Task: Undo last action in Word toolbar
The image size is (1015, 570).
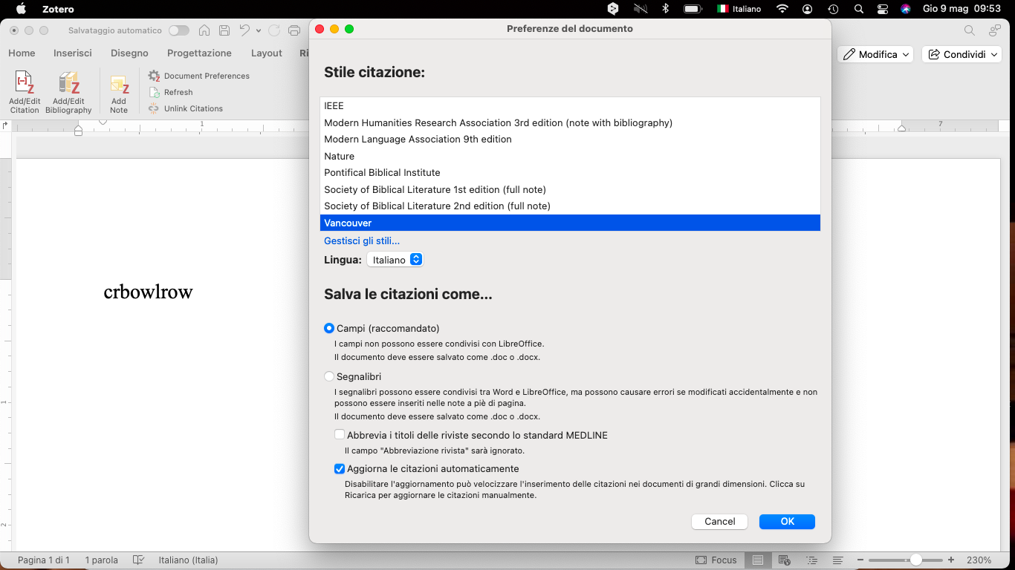Action: (244, 30)
